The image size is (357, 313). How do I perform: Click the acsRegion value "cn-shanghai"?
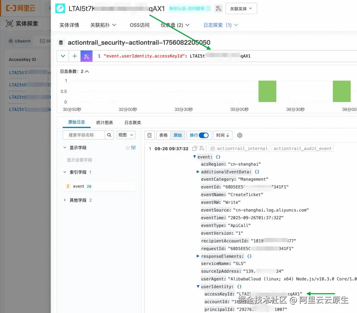pos(244,164)
